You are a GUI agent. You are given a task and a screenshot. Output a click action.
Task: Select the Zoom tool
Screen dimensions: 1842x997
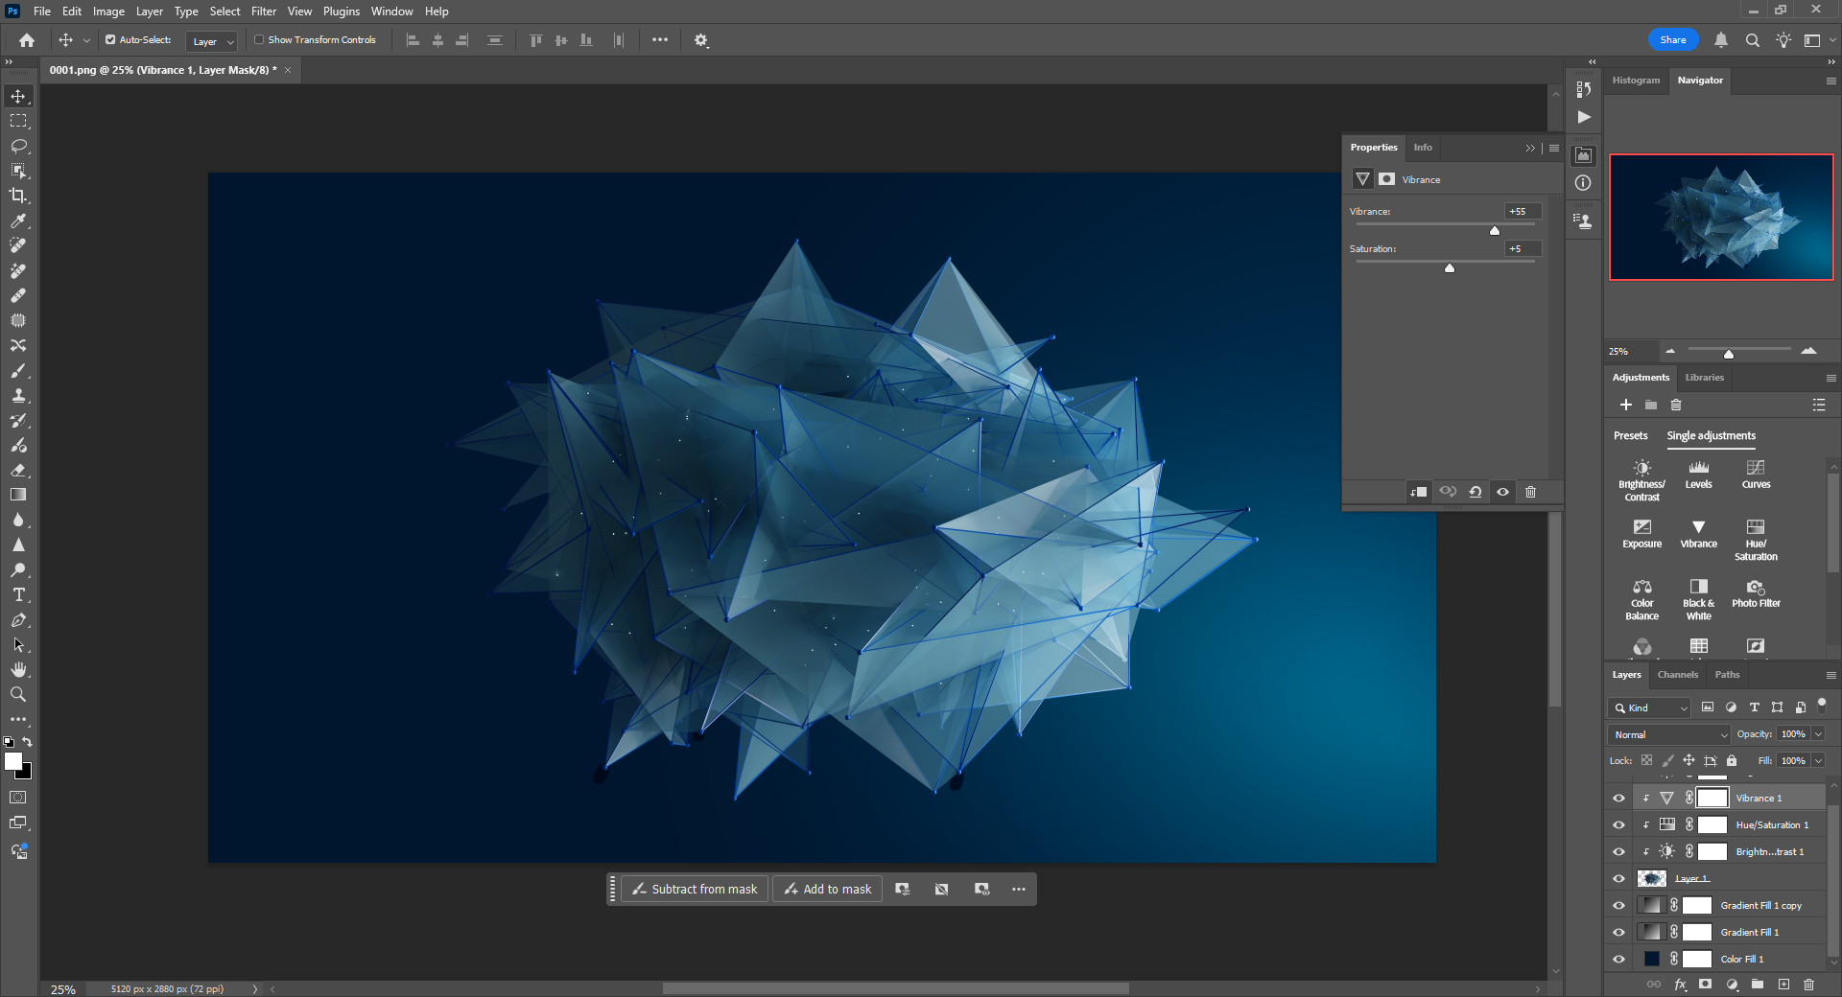coord(18,694)
